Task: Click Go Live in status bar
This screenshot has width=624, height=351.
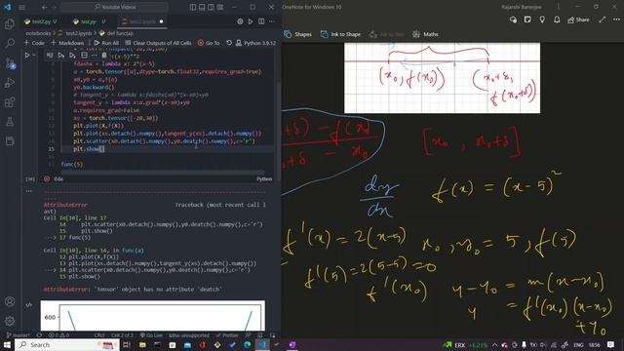Action: pos(152,335)
